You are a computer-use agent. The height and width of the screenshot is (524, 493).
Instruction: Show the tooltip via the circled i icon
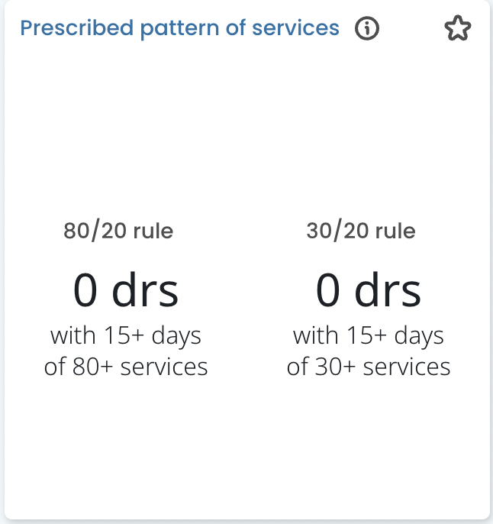[367, 29]
